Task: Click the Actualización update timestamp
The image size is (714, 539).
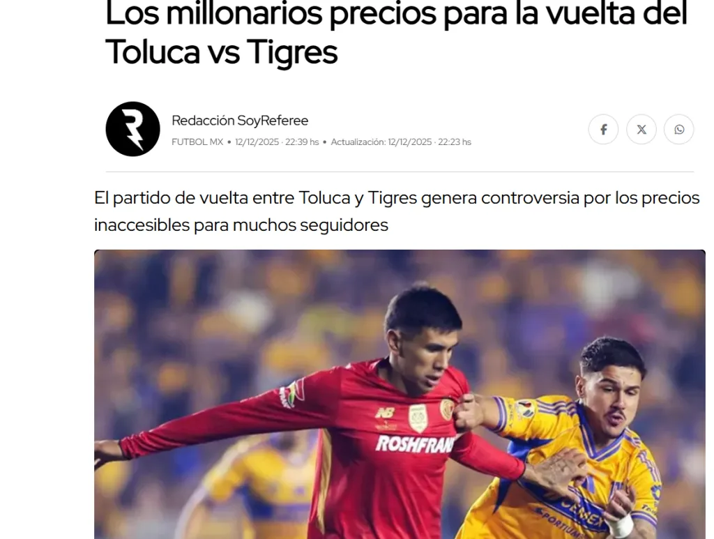Action: click(x=401, y=142)
